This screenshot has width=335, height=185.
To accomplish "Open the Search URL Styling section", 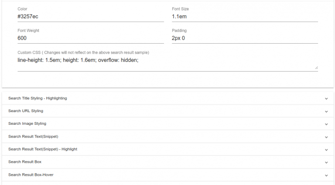I will (26, 111).
